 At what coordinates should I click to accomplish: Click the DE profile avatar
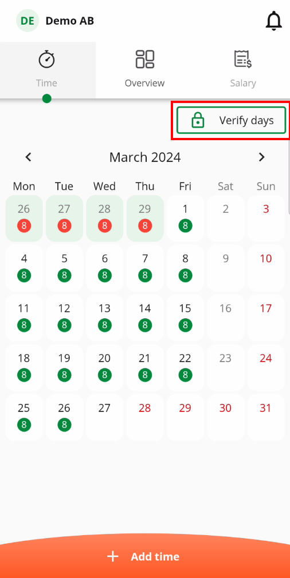click(x=28, y=21)
